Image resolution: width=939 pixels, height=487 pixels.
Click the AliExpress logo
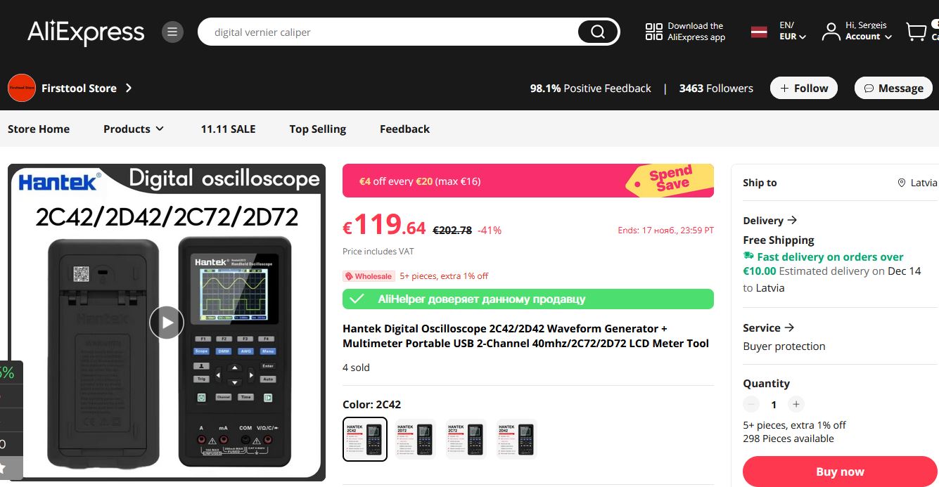(86, 32)
